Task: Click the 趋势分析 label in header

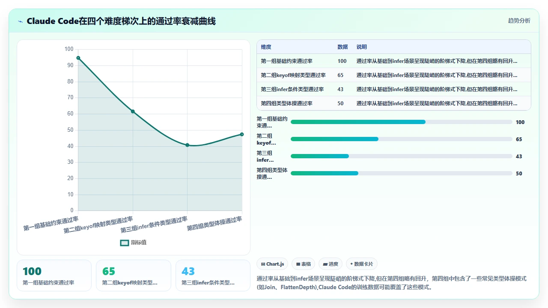Action: point(519,21)
